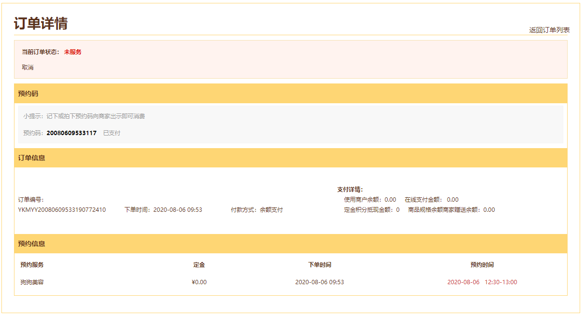Click 取消 to cancel the order

tap(27, 68)
